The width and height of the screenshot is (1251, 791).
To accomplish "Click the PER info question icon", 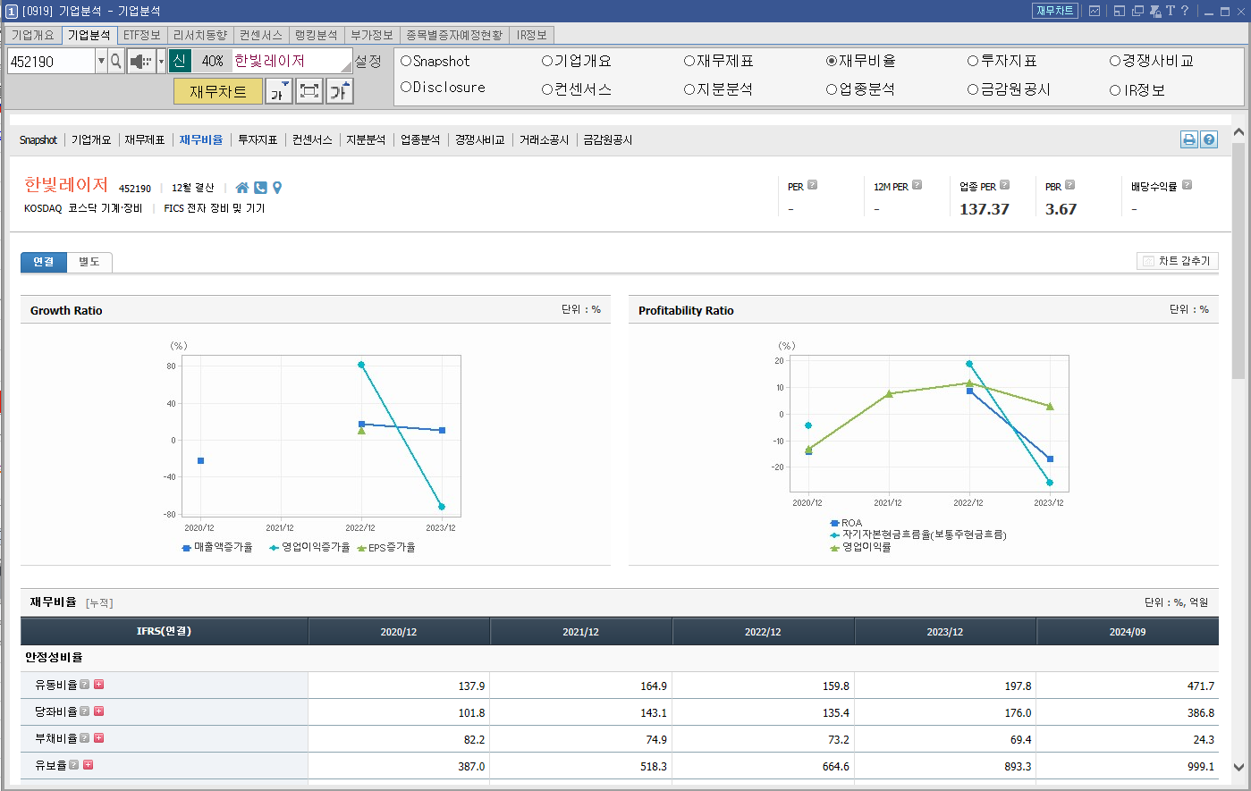I will click(x=812, y=185).
